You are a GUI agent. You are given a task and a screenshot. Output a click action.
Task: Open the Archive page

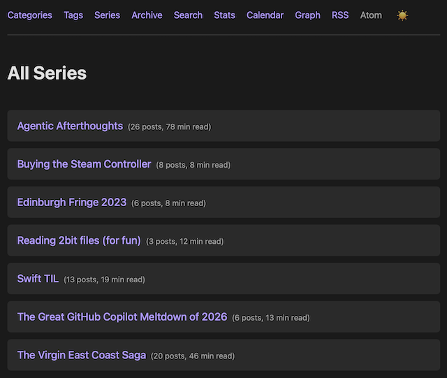pos(147,15)
